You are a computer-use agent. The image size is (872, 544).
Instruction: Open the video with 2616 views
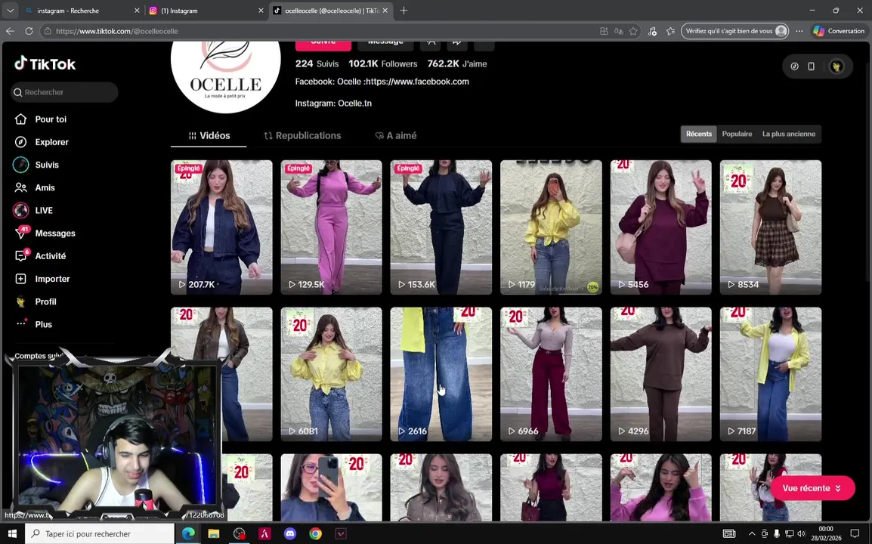pyautogui.click(x=441, y=374)
